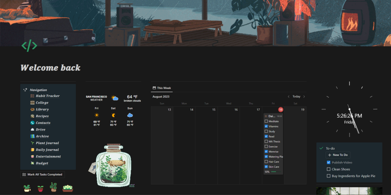Click the first pixel plant icon
This screenshot has height=195, width=391.
coord(27,188)
